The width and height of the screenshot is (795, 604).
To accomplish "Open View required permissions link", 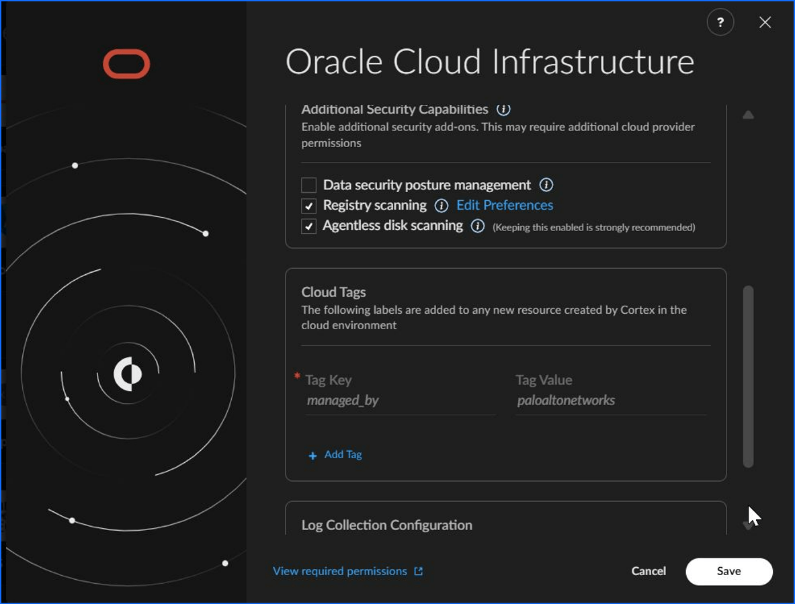I will pyautogui.click(x=339, y=571).
